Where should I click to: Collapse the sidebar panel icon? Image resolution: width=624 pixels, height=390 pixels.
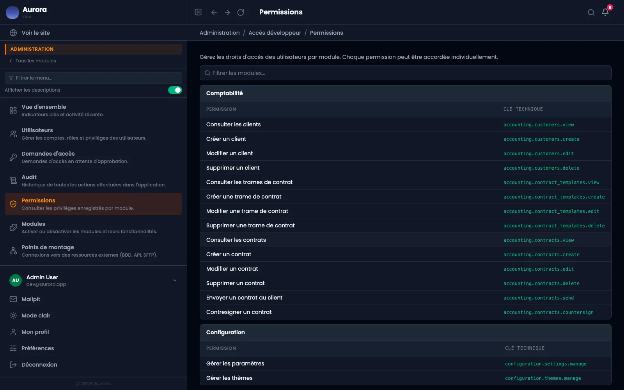pos(198,12)
